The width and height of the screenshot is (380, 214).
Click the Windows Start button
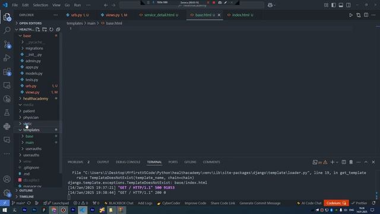[x=5, y=210]
